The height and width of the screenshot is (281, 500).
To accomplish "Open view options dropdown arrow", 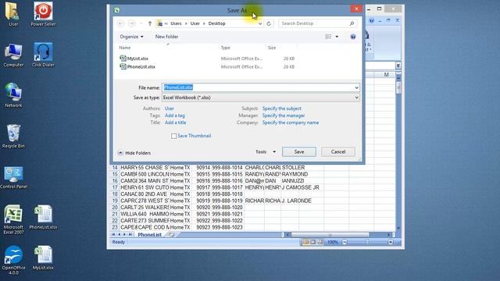I will 337,37.
